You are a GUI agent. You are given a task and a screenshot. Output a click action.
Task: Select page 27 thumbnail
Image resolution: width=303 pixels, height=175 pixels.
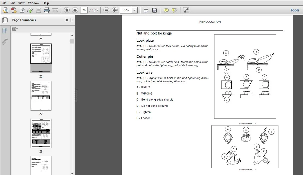tap(41, 95)
